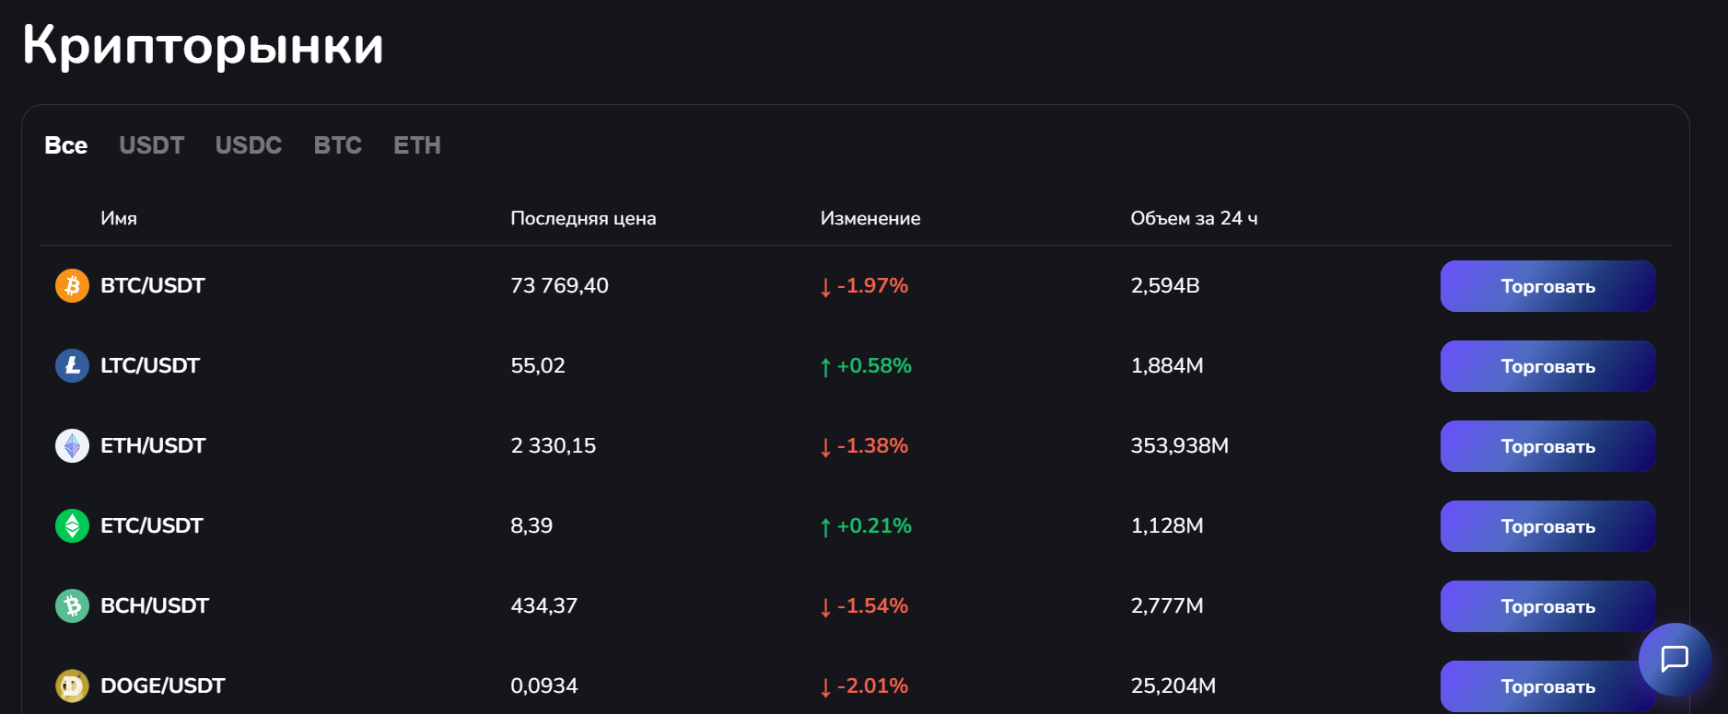Screen dimensions: 1728x714
Task: Switch to the Все tab
Action: click(66, 145)
